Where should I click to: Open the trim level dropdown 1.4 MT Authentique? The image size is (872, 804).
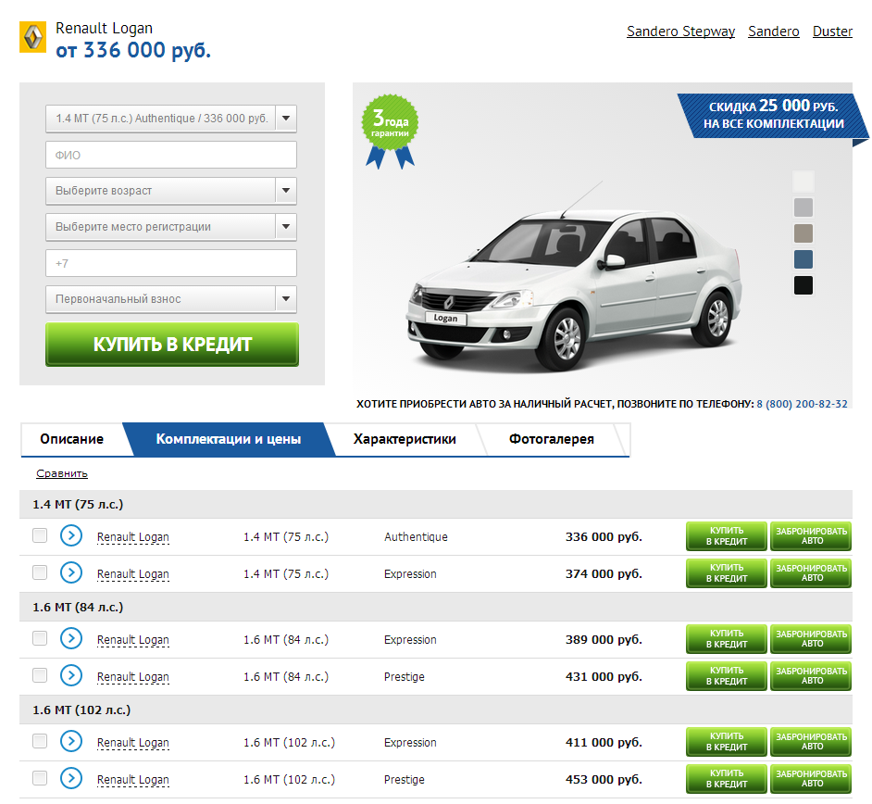click(171, 119)
